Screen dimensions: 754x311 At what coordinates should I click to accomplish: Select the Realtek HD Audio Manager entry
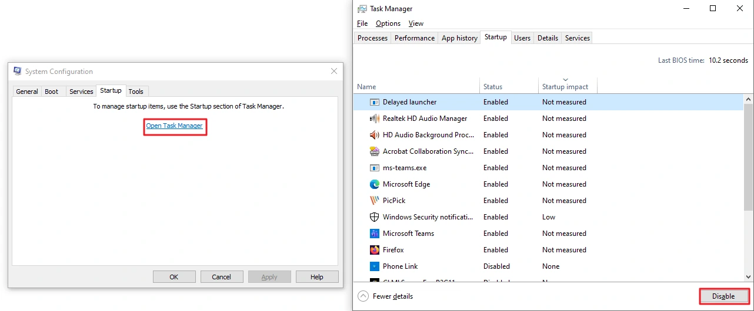425,119
